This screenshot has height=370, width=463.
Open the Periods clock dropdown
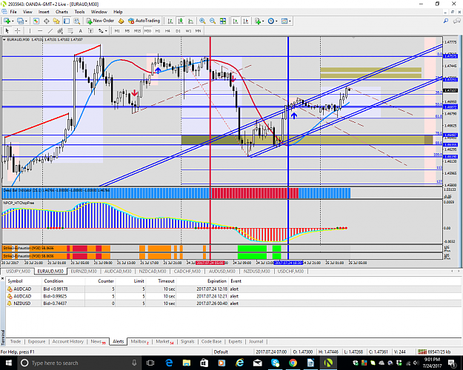pos(273,21)
